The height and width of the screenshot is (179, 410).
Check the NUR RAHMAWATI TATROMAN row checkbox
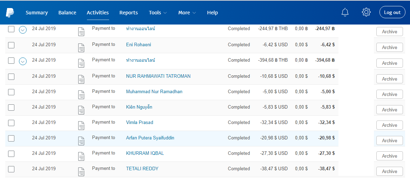(11, 77)
